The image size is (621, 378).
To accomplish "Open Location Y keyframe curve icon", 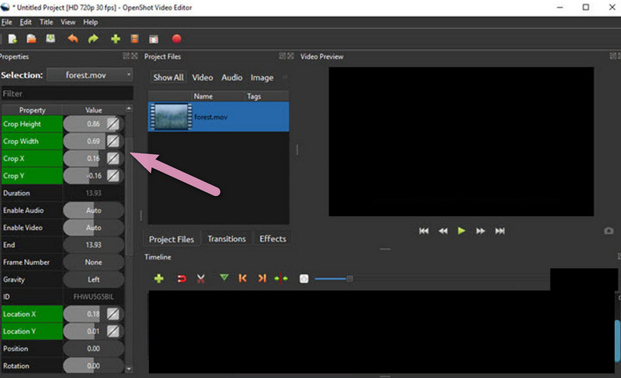I will (113, 332).
